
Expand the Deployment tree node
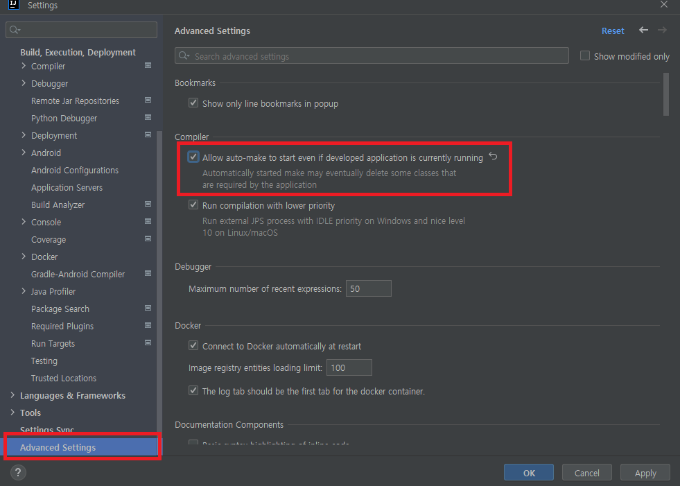click(24, 135)
